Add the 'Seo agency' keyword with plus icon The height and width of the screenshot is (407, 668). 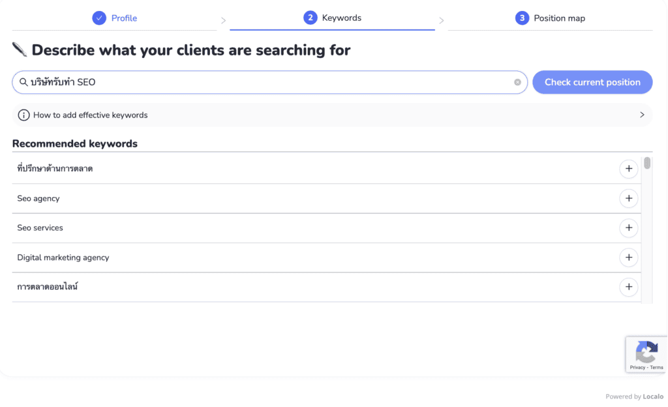click(x=628, y=198)
